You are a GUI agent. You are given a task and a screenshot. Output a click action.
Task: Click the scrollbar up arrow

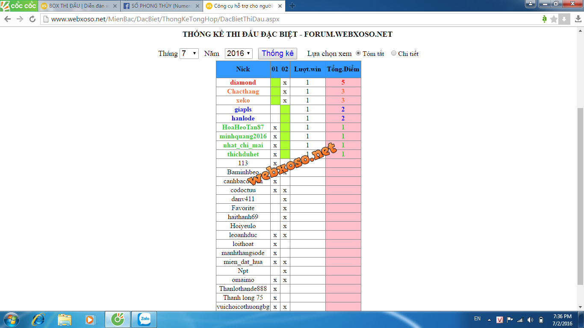[x=580, y=30]
